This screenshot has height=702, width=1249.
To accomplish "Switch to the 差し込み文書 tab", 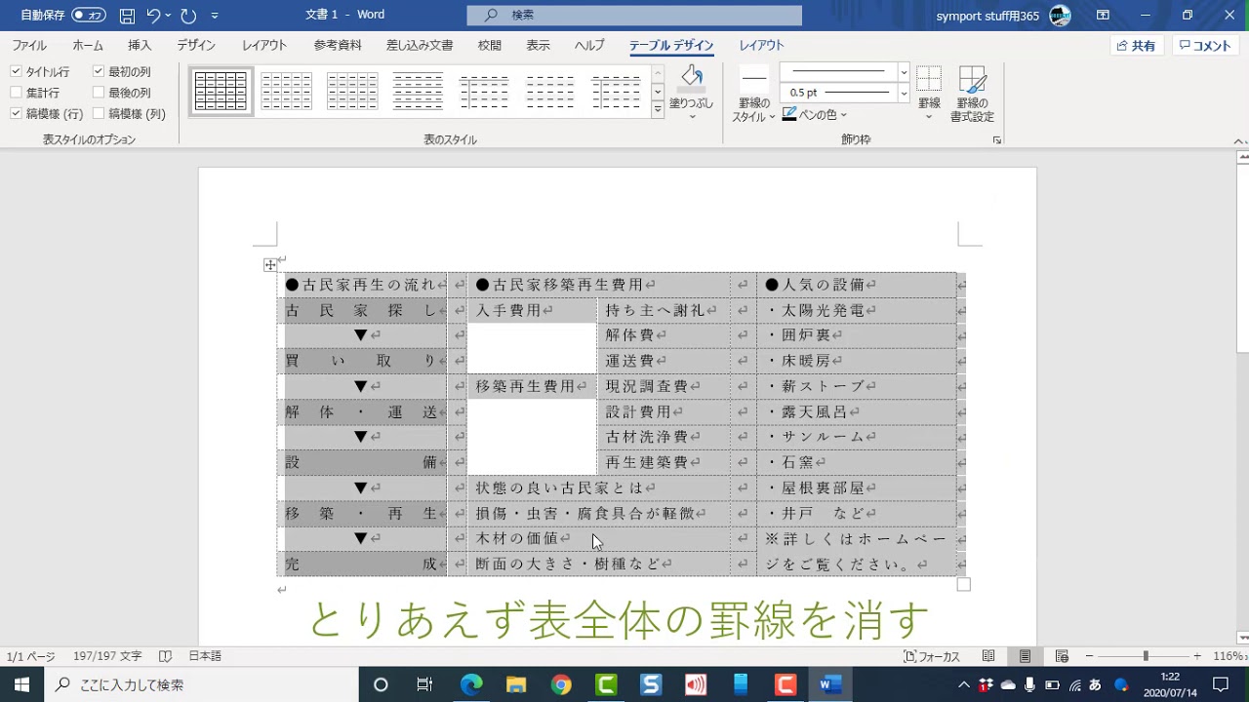I will pyautogui.click(x=420, y=46).
